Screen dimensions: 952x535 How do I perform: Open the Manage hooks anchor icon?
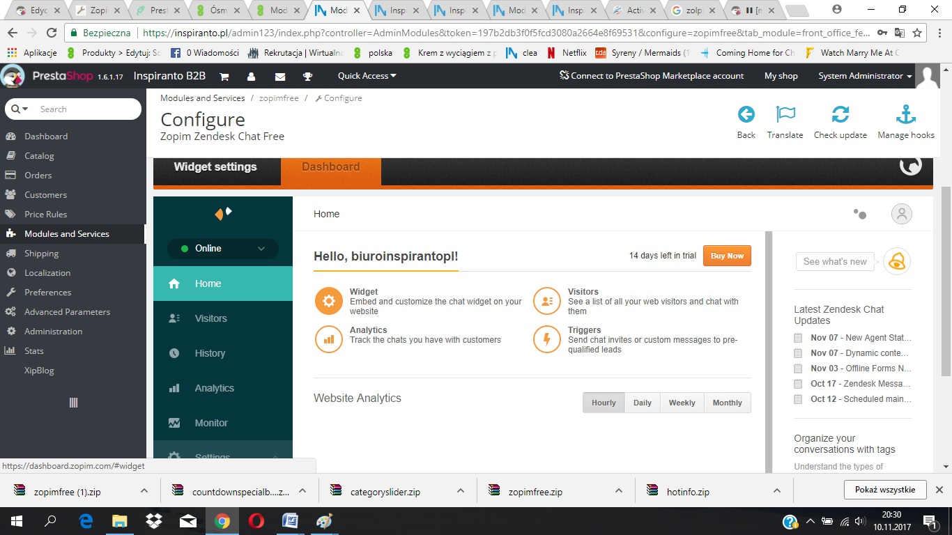pos(906,114)
